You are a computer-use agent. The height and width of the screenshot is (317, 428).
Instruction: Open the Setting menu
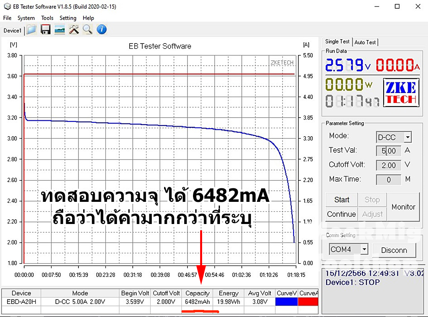[x=68, y=18]
